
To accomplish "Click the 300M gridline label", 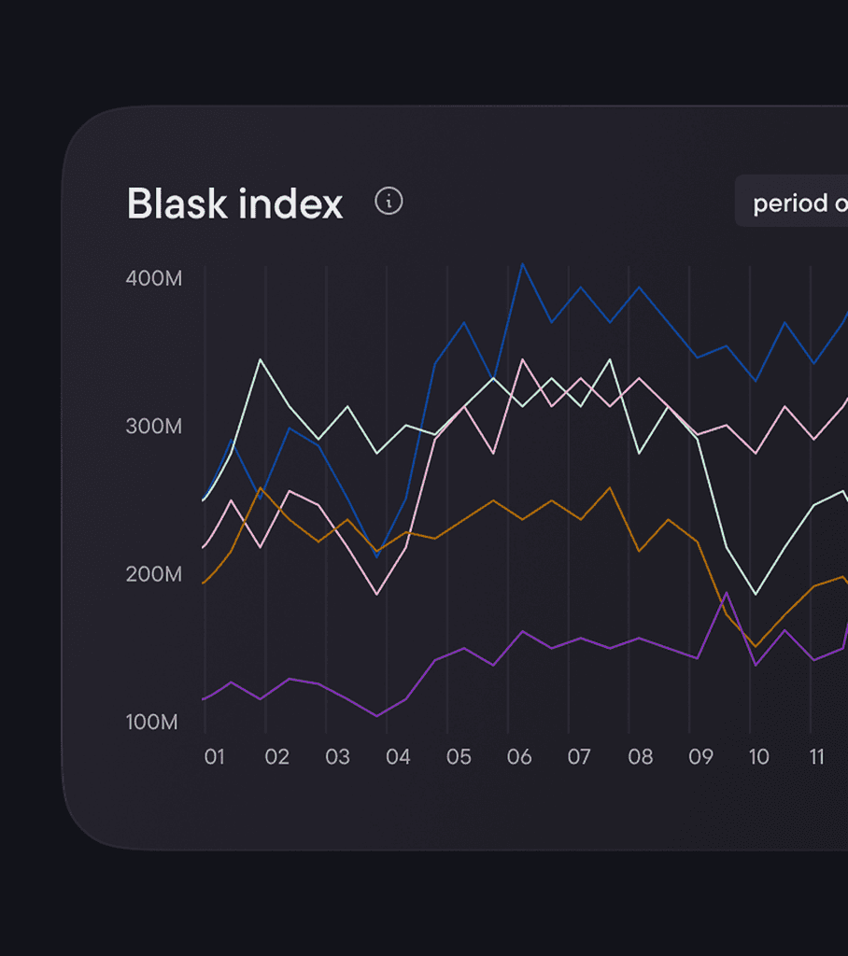I will point(155,426).
